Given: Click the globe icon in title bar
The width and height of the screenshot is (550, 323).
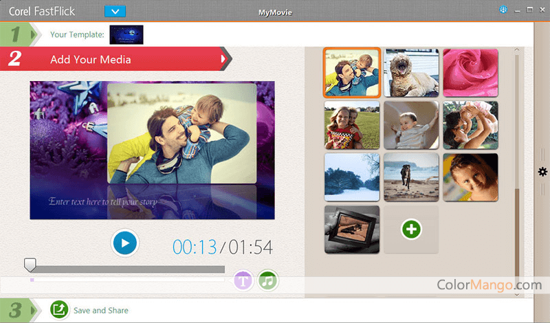Looking at the screenshot, I should (x=503, y=10).
